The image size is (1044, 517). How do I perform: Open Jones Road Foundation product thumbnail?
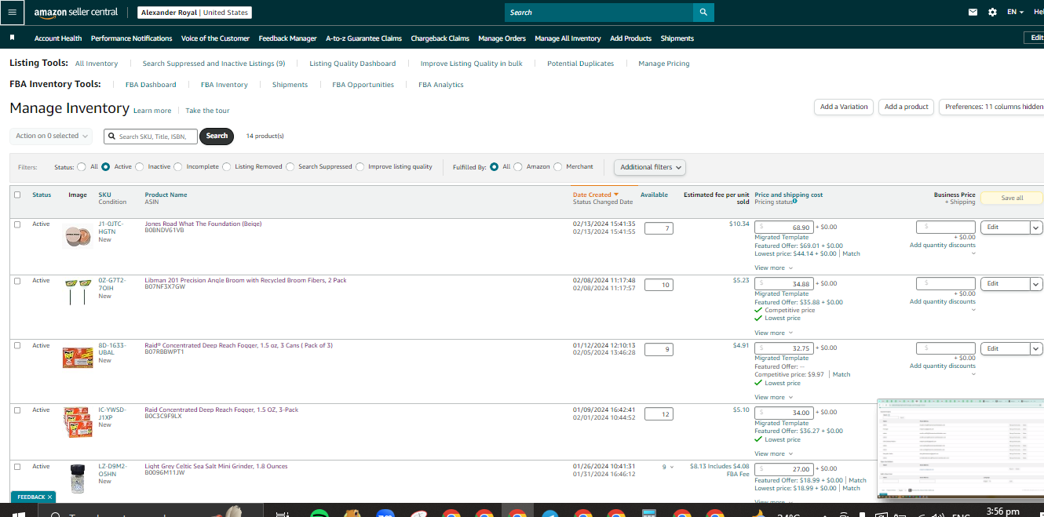click(78, 236)
